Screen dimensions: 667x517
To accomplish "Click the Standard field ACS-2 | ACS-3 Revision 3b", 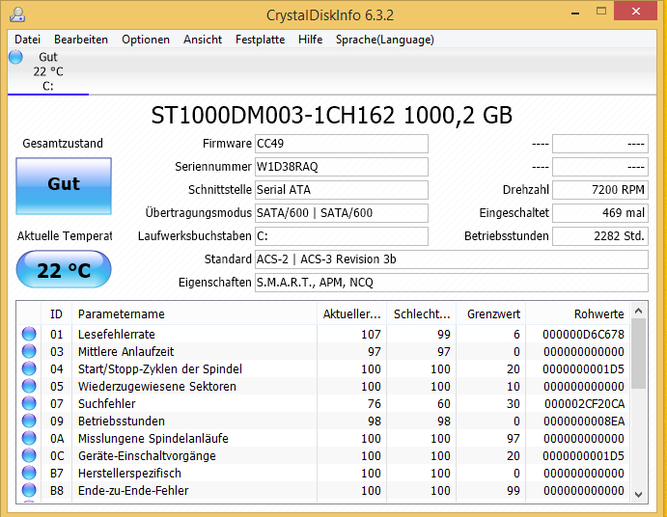I will (x=452, y=259).
